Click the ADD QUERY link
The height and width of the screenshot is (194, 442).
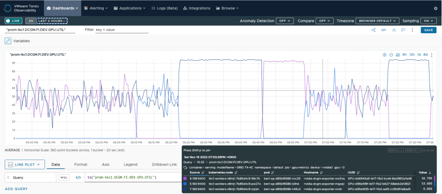(16, 189)
